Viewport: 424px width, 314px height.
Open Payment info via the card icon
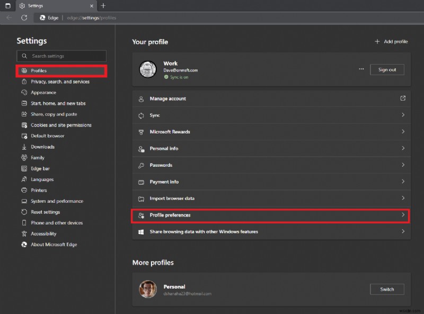[x=140, y=182]
